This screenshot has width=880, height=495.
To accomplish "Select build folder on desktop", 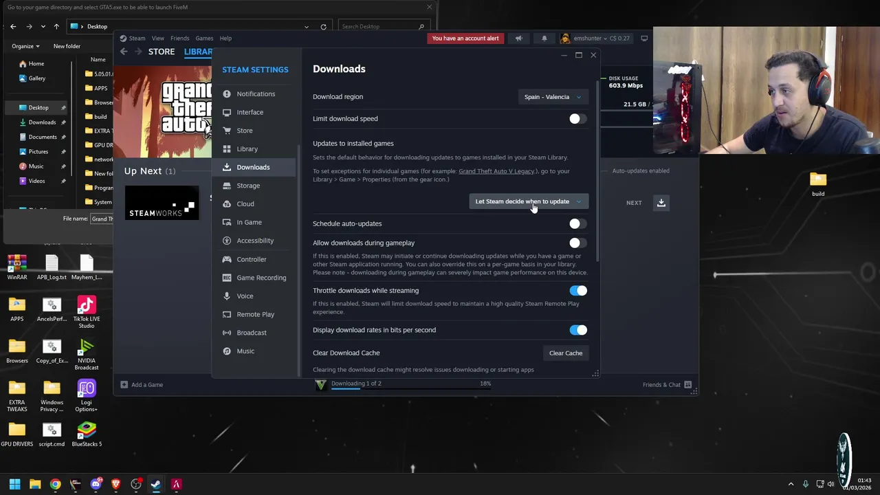I will click(x=818, y=184).
